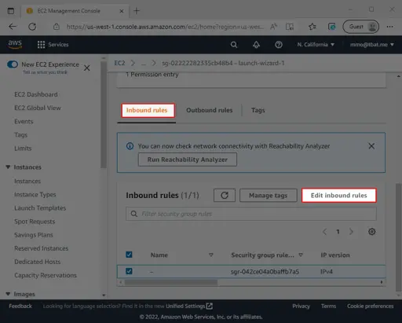402x323 pixels.
Task: Open the notifications bell icon
Action: (x=256, y=45)
